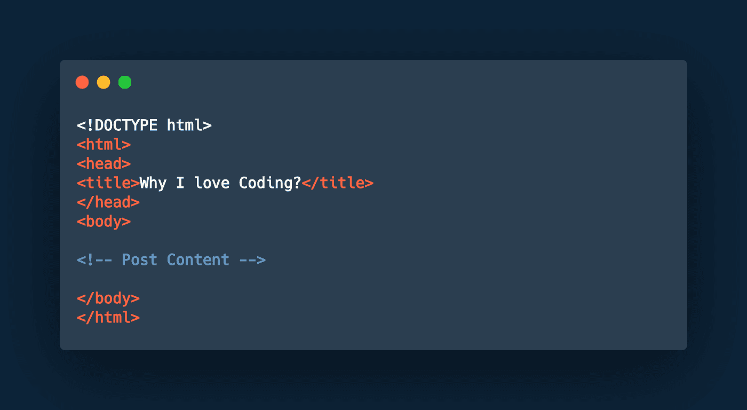The image size is (747, 410).
Task: Click the word 'Coding?' in the title
Action: (x=270, y=183)
